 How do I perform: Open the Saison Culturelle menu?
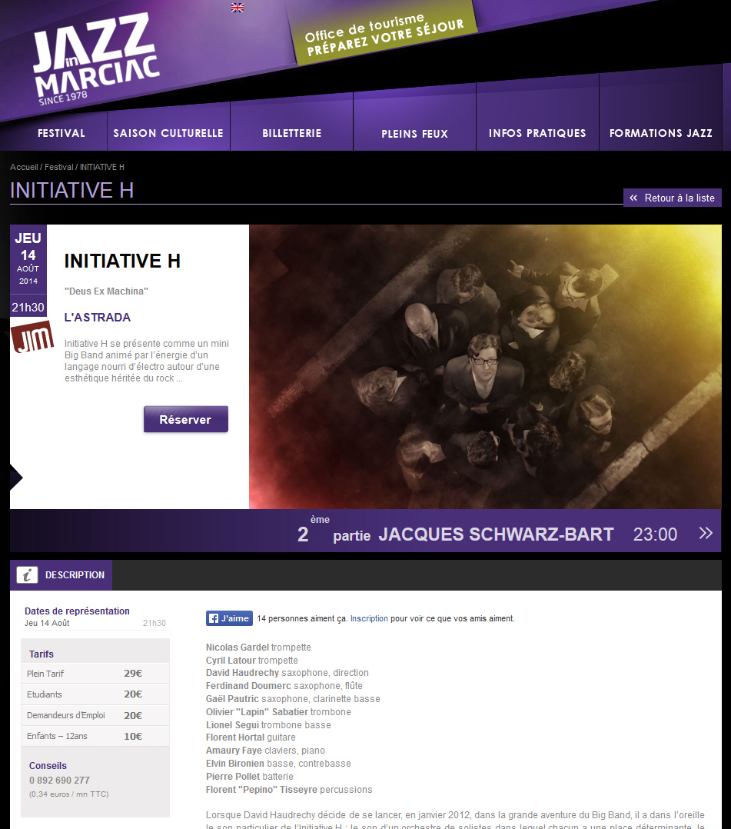point(168,133)
